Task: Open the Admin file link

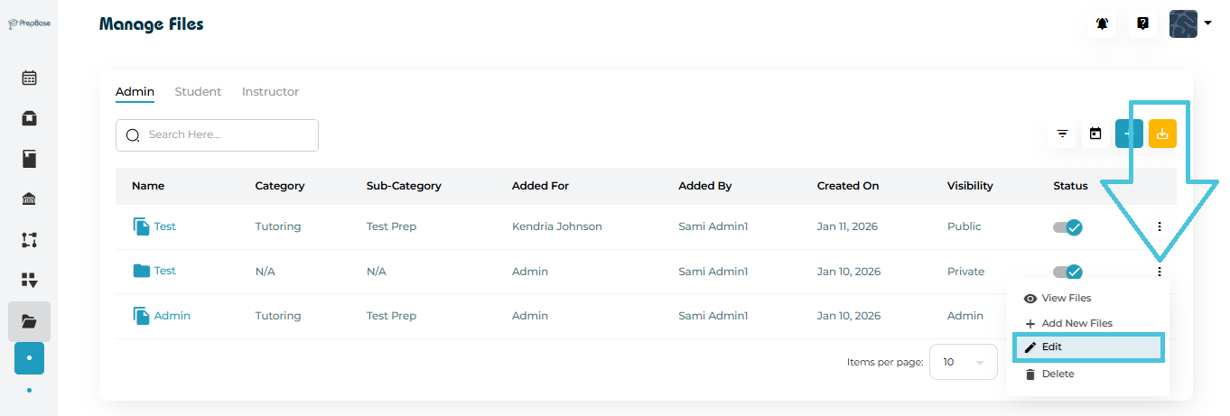Action: 172,316
